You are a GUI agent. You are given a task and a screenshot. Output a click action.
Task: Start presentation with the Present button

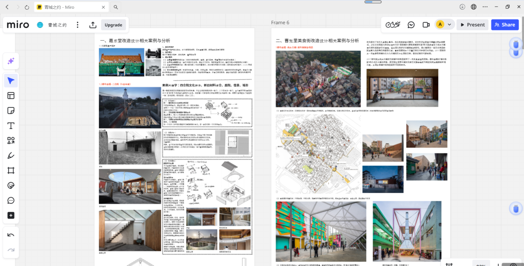click(472, 25)
